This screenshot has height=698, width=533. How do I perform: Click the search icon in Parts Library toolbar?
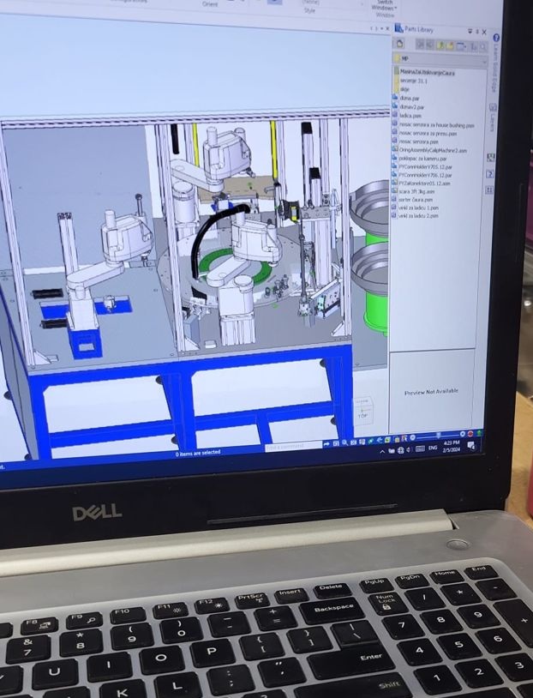click(483, 46)
